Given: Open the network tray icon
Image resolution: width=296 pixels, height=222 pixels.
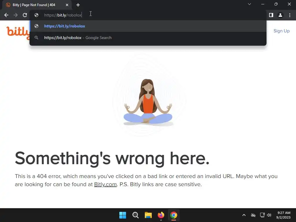Looking at the screenshot, I should click(x=262, y=215).
